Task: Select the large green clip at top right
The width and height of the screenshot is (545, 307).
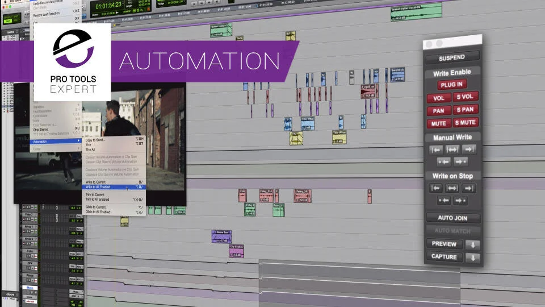Action: pos(416,11)
